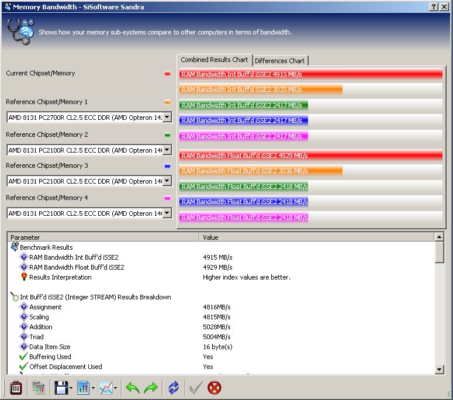Save results using the floppy disk icon
The width and height of the screenshot is (453, 400).
click(61, 388)
